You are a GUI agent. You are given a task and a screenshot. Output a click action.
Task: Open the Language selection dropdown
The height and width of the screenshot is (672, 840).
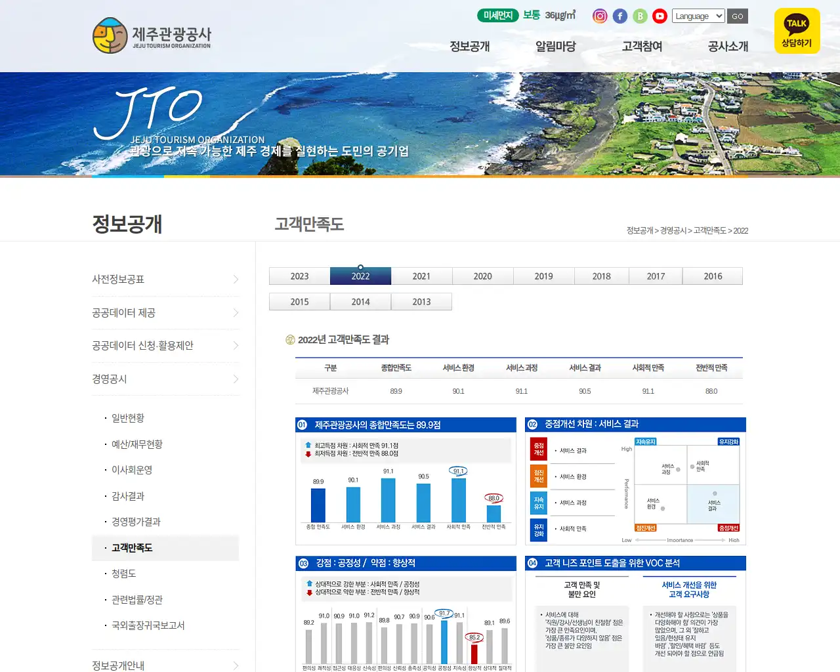[x=698, y=16]
